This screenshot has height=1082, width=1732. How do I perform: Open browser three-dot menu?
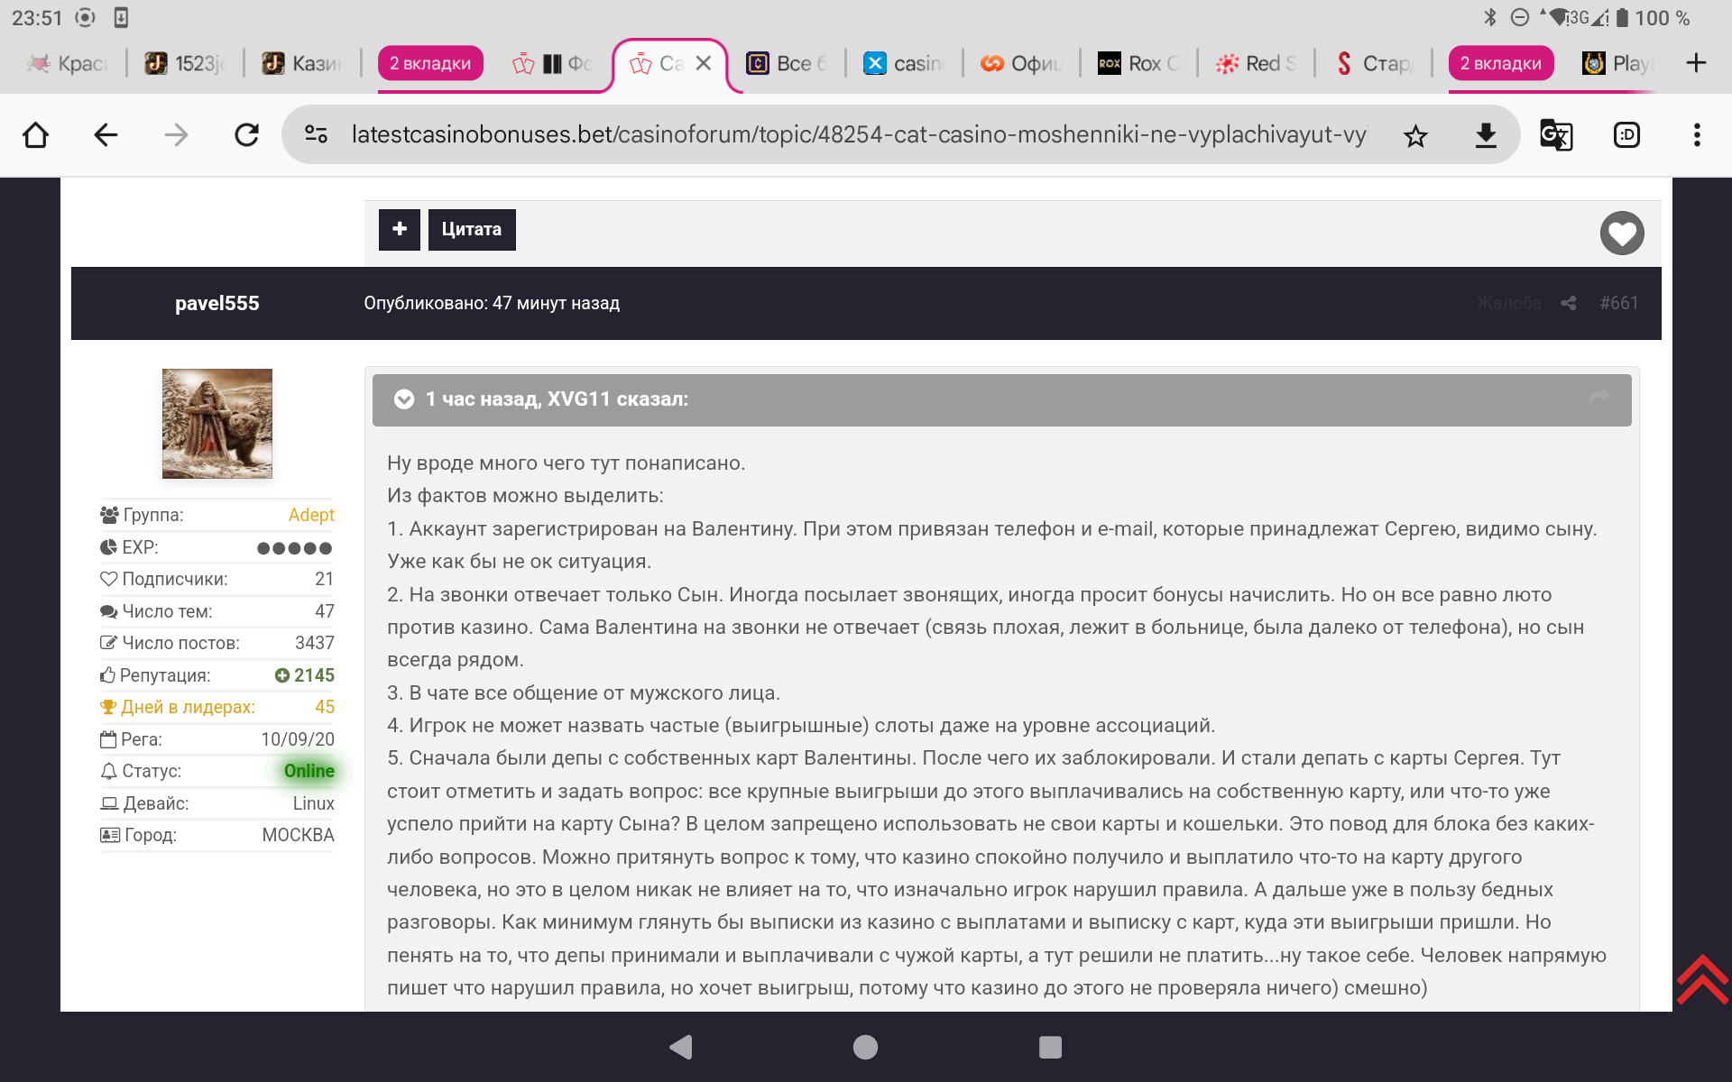[1697, 135]
